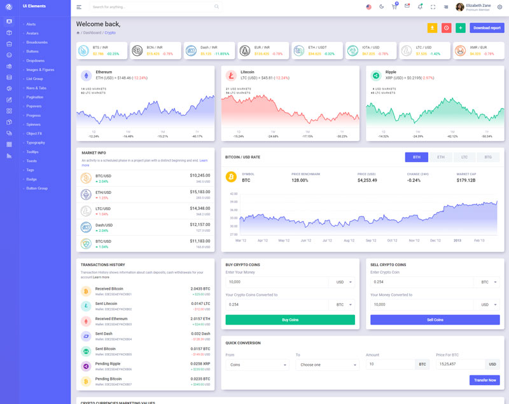Switch to dark mode moon icon
The image size is (509, 404).
click(382, 7)
